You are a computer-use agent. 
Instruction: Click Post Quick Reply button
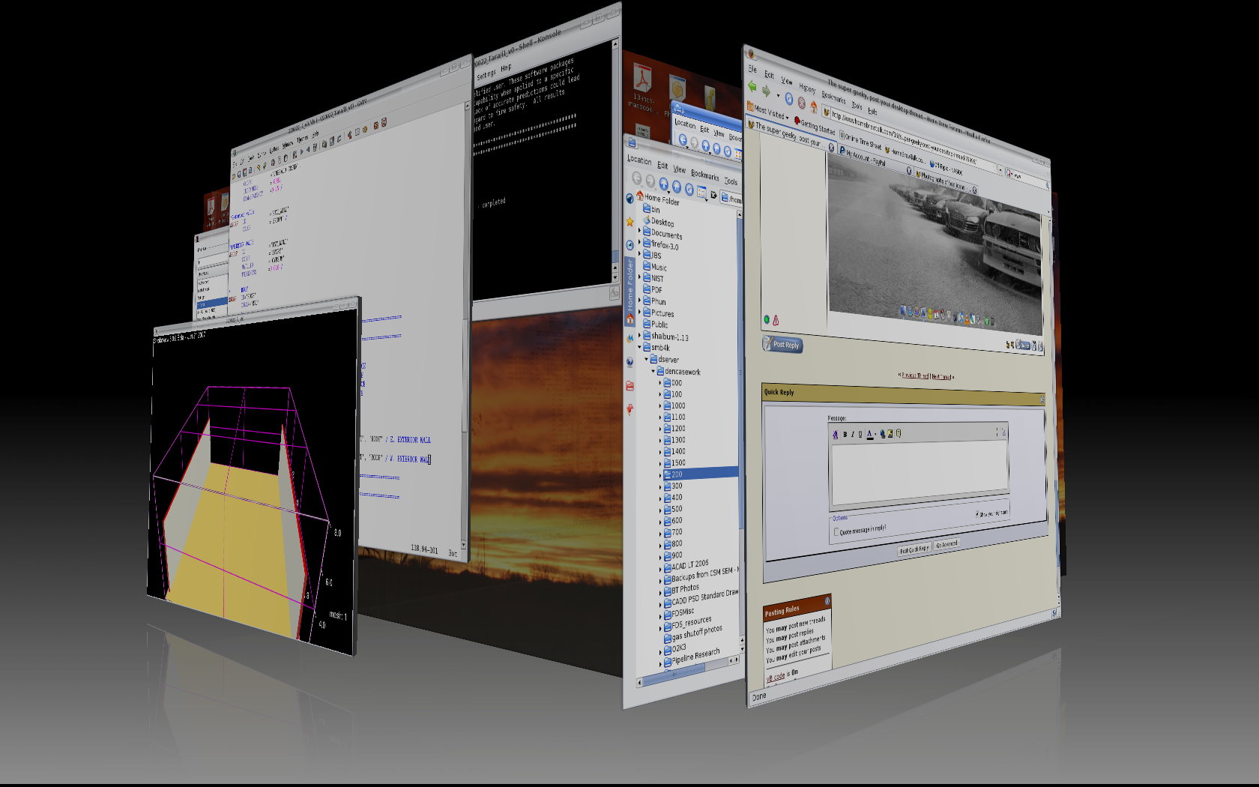[914, 549]
